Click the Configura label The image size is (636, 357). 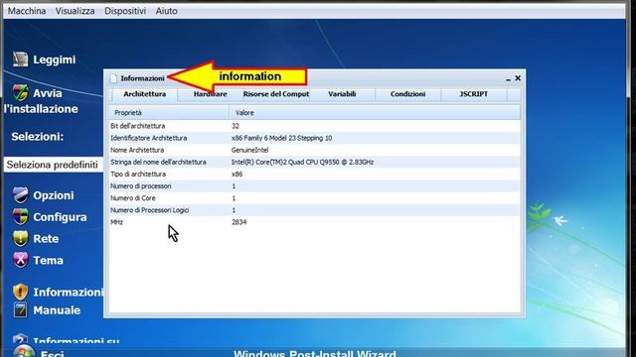[60, 217]
